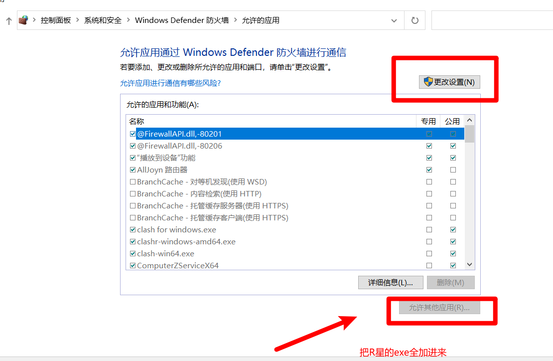
Task: Toggle 公用 checkbox for AllJoyn 路由器
Action: point(453,170)
